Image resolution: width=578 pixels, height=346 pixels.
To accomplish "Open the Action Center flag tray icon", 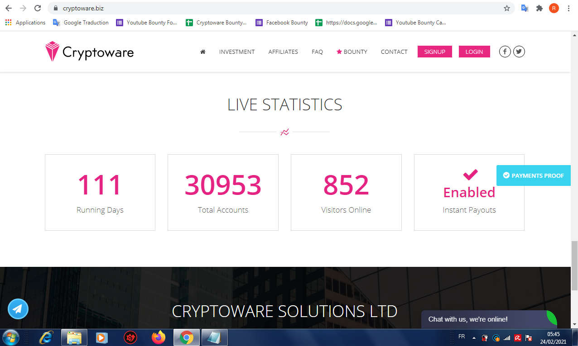I will point(528,338).
